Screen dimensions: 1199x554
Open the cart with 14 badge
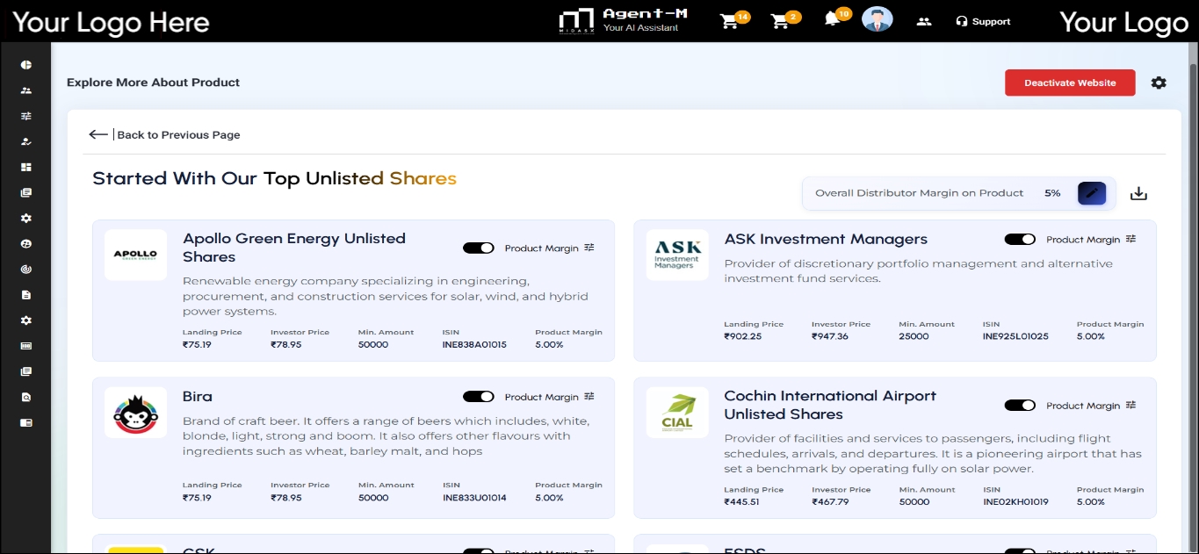[733, 20]
